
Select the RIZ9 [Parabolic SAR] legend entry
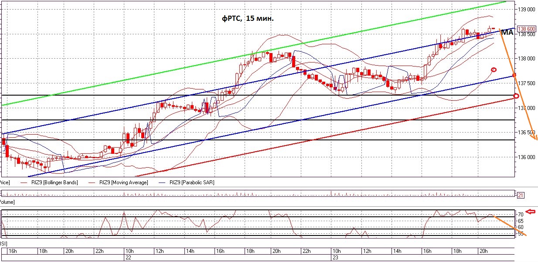coord(191,182)
